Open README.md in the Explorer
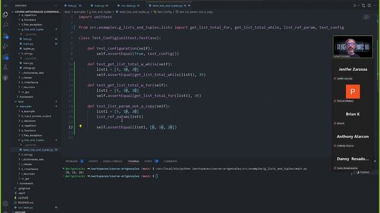Viewport: 380px width, 213px height. coord(36,203)
